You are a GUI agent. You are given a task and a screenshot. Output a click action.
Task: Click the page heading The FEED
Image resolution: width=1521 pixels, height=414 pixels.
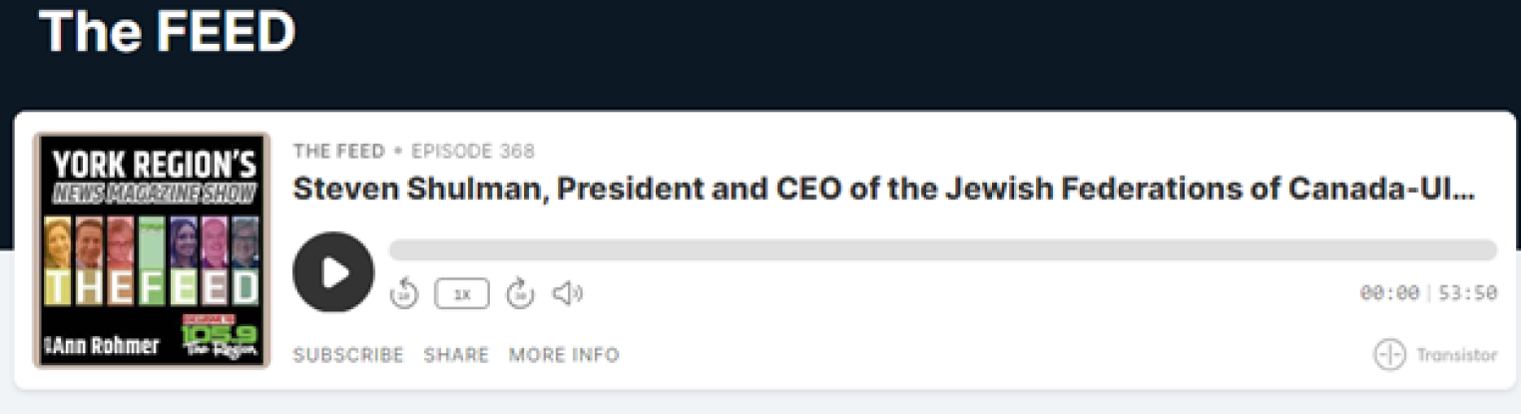[x=167, y=31]
